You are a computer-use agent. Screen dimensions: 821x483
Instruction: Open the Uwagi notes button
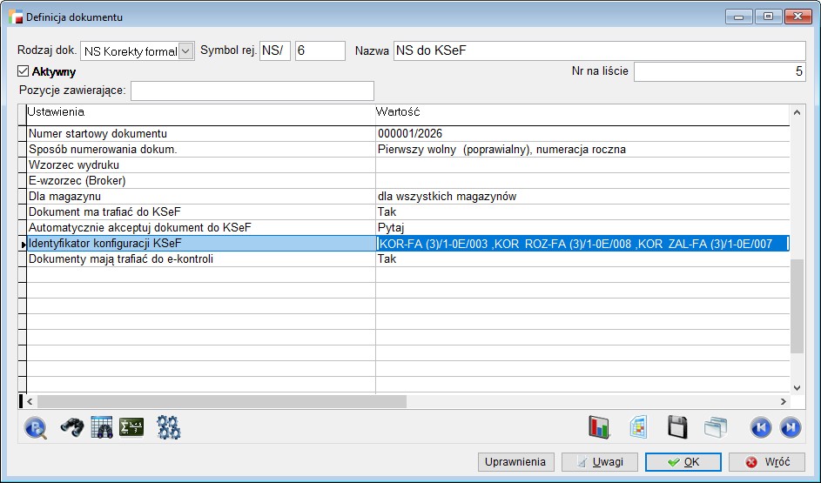coord(600,462)
